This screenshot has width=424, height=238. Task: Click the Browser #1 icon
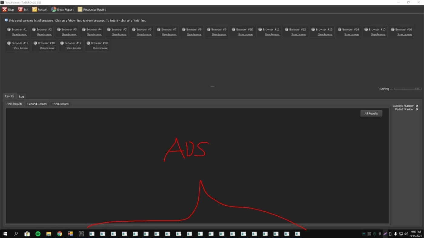[x=9, y=30]
